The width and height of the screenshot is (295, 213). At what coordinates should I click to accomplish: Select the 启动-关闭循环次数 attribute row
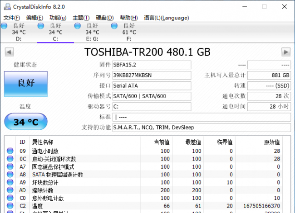143,159
